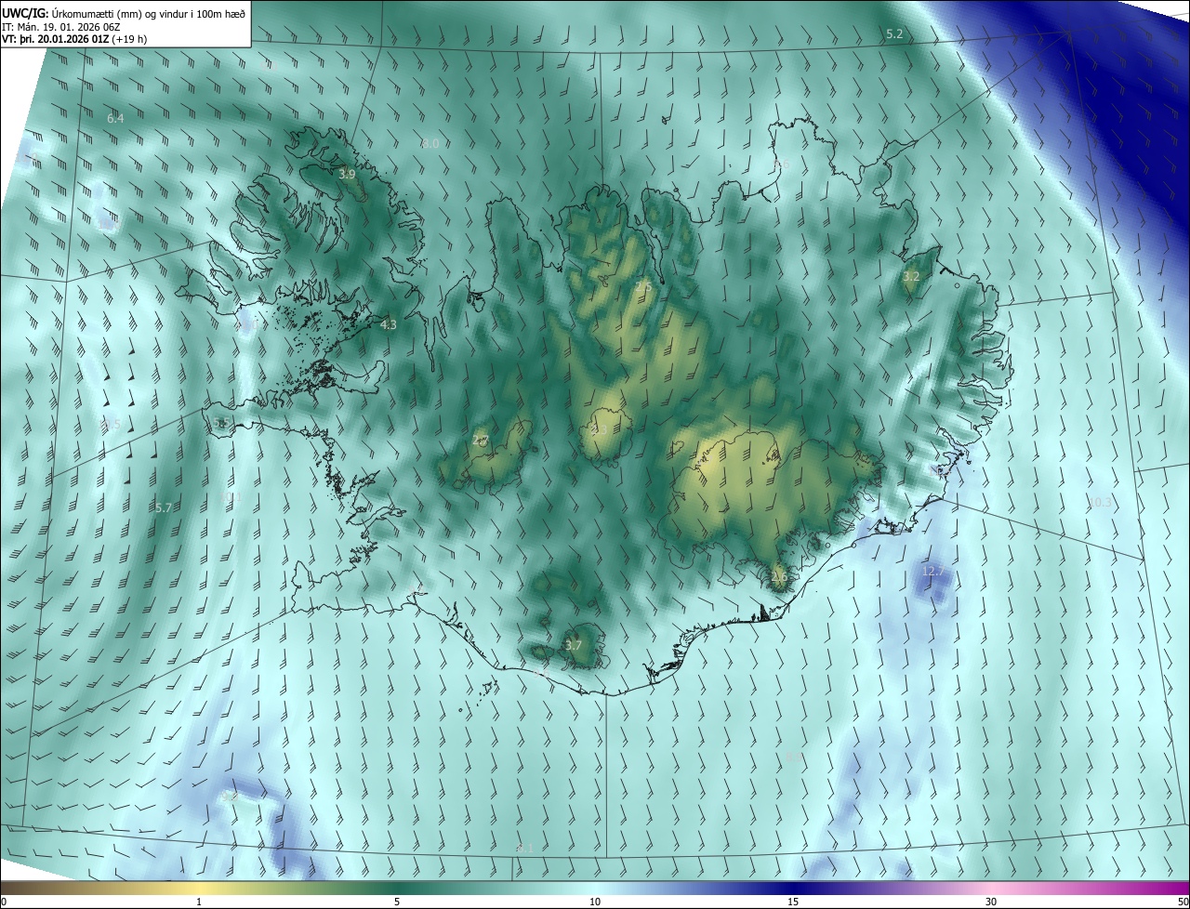This screenshot has height=909, width=1190.
Task: Click the '10.3' value east of Iceland
Action: (x=1100, y=502)
